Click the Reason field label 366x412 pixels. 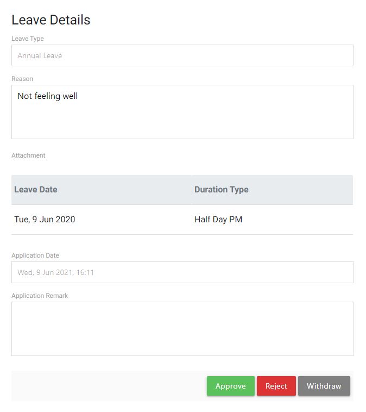(x=22, y=79)
